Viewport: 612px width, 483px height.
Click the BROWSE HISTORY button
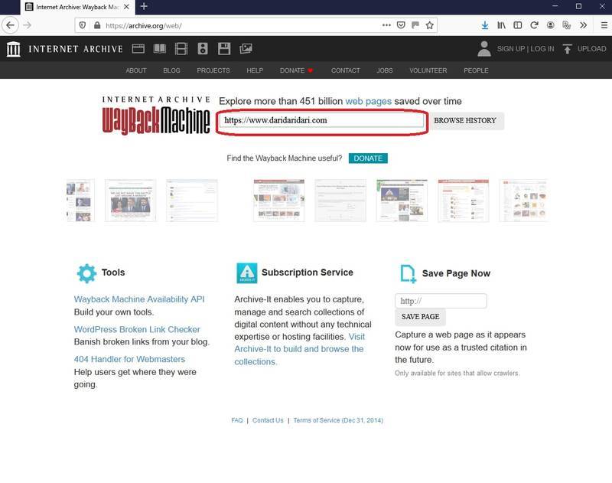click(465, 120)
